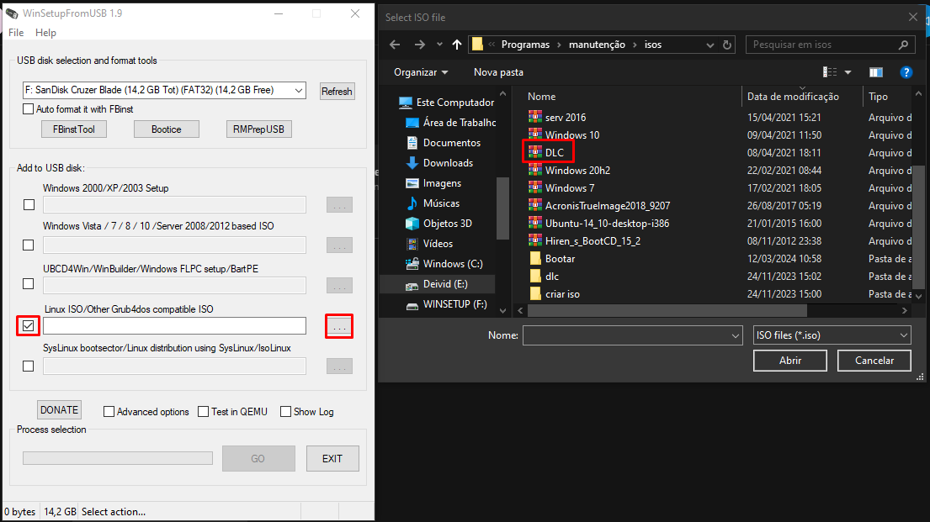The width and height of the screenshot is (930, 522).
Task: Enable Advanced options checkbox
Action: click(x=109, y=412)
